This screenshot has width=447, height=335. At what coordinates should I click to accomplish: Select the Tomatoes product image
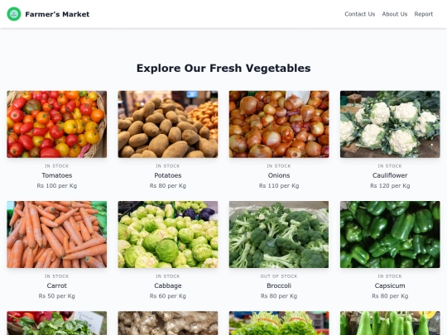(x=57, y=124)
